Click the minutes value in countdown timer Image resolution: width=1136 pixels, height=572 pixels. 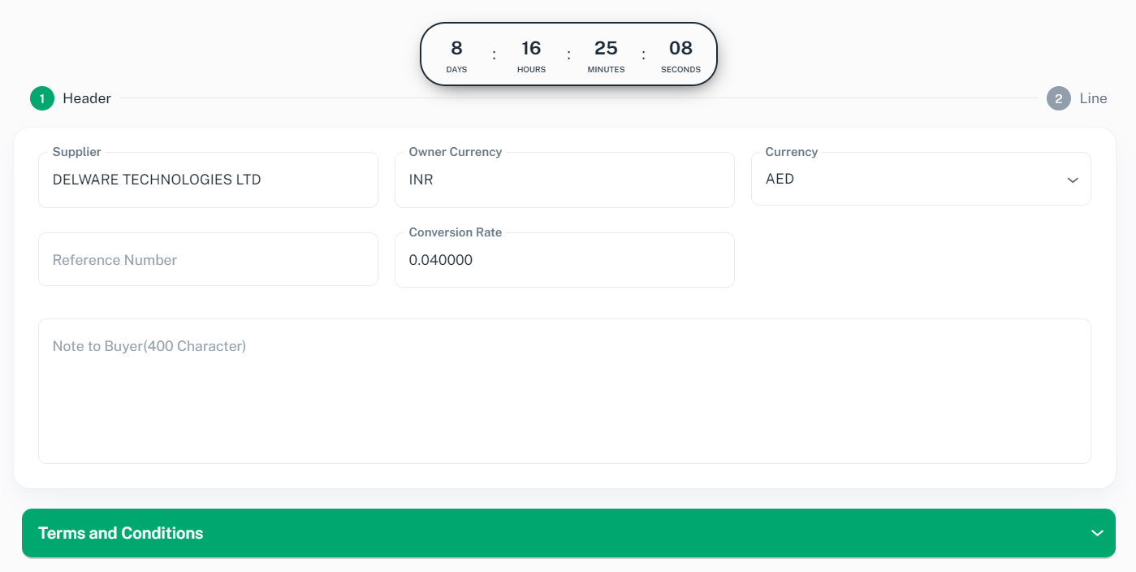click(x=606, y=48)
